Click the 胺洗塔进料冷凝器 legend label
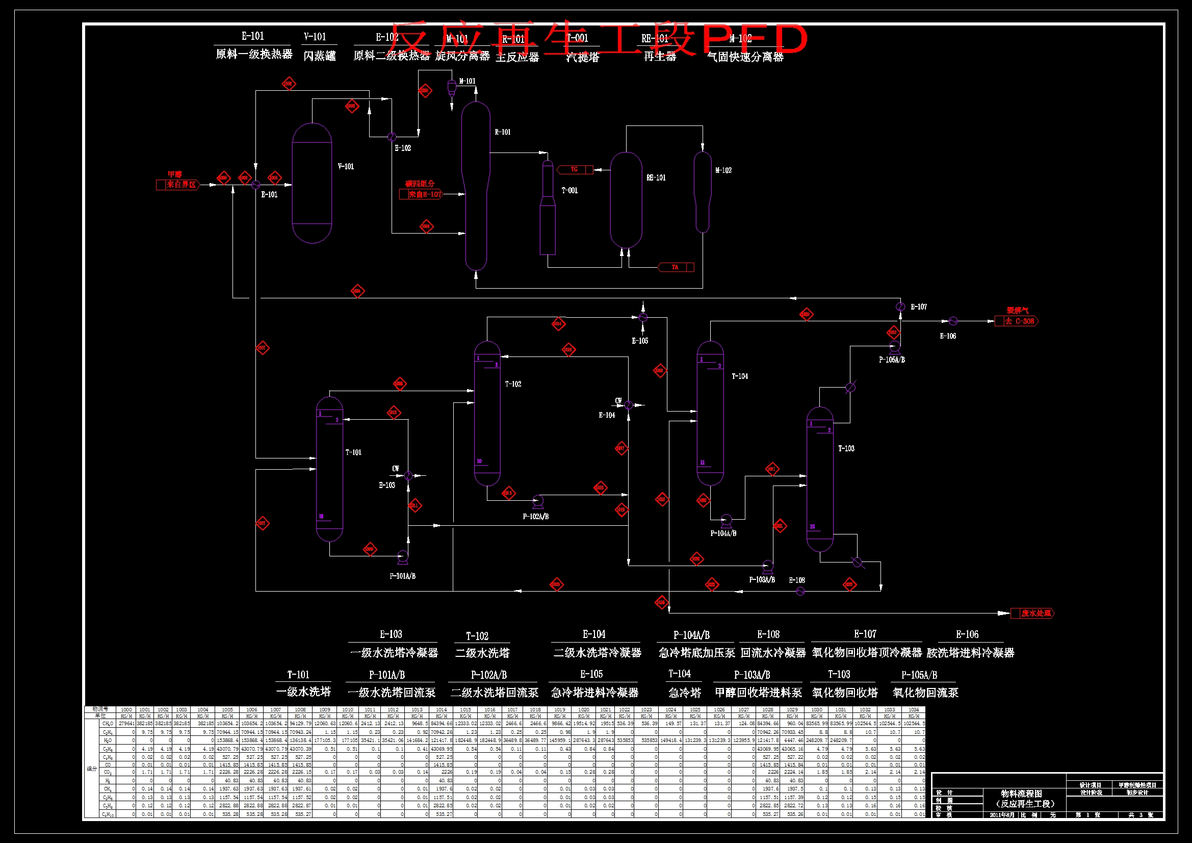The image size is (1192, 843). pos(970,653)
